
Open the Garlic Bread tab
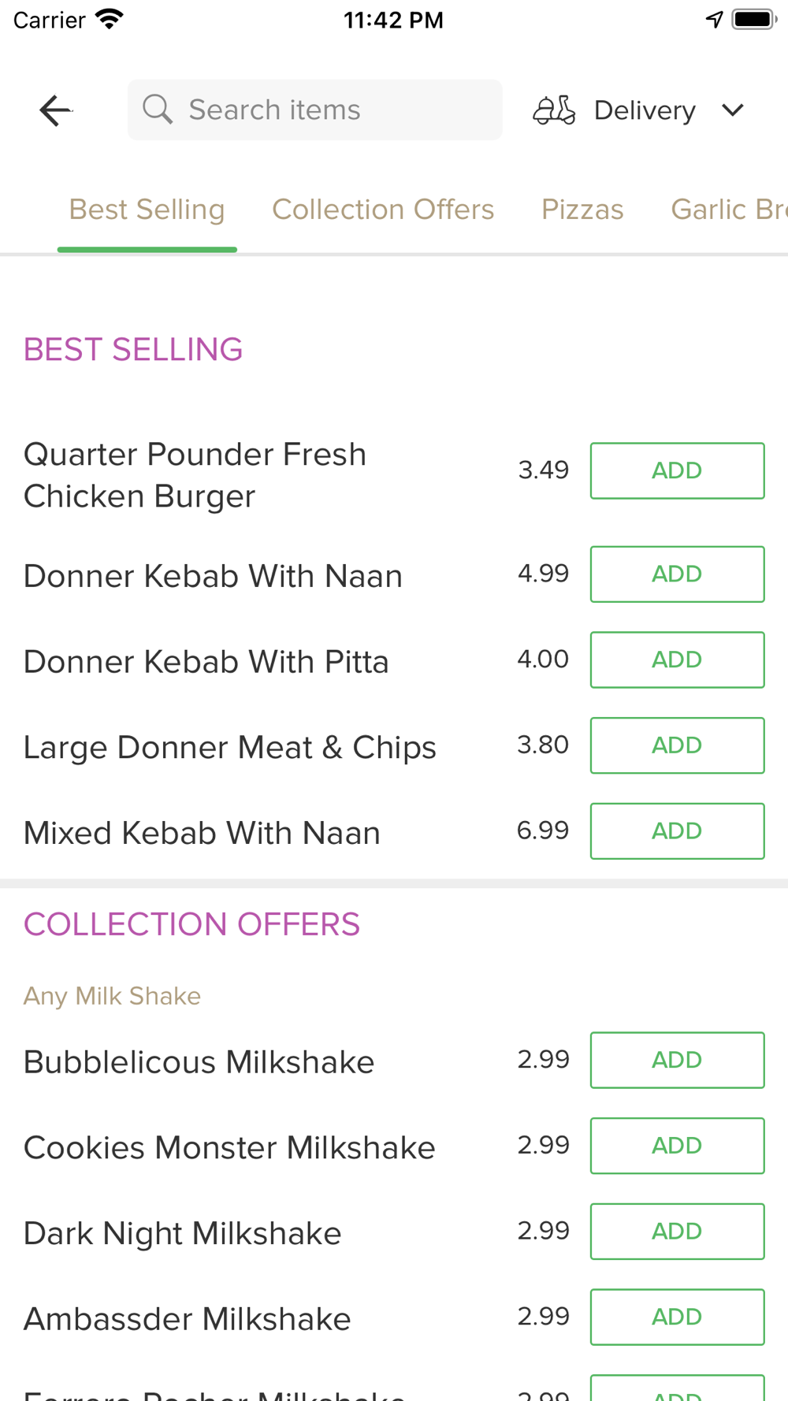tap(728, 210)
